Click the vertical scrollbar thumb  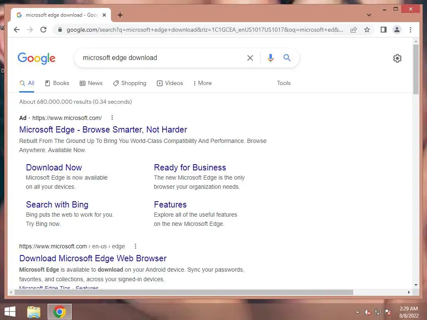pos(416,70)
